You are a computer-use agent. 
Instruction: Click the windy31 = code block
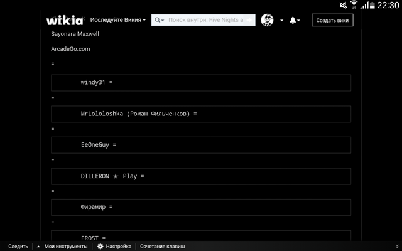coord(201,83)
